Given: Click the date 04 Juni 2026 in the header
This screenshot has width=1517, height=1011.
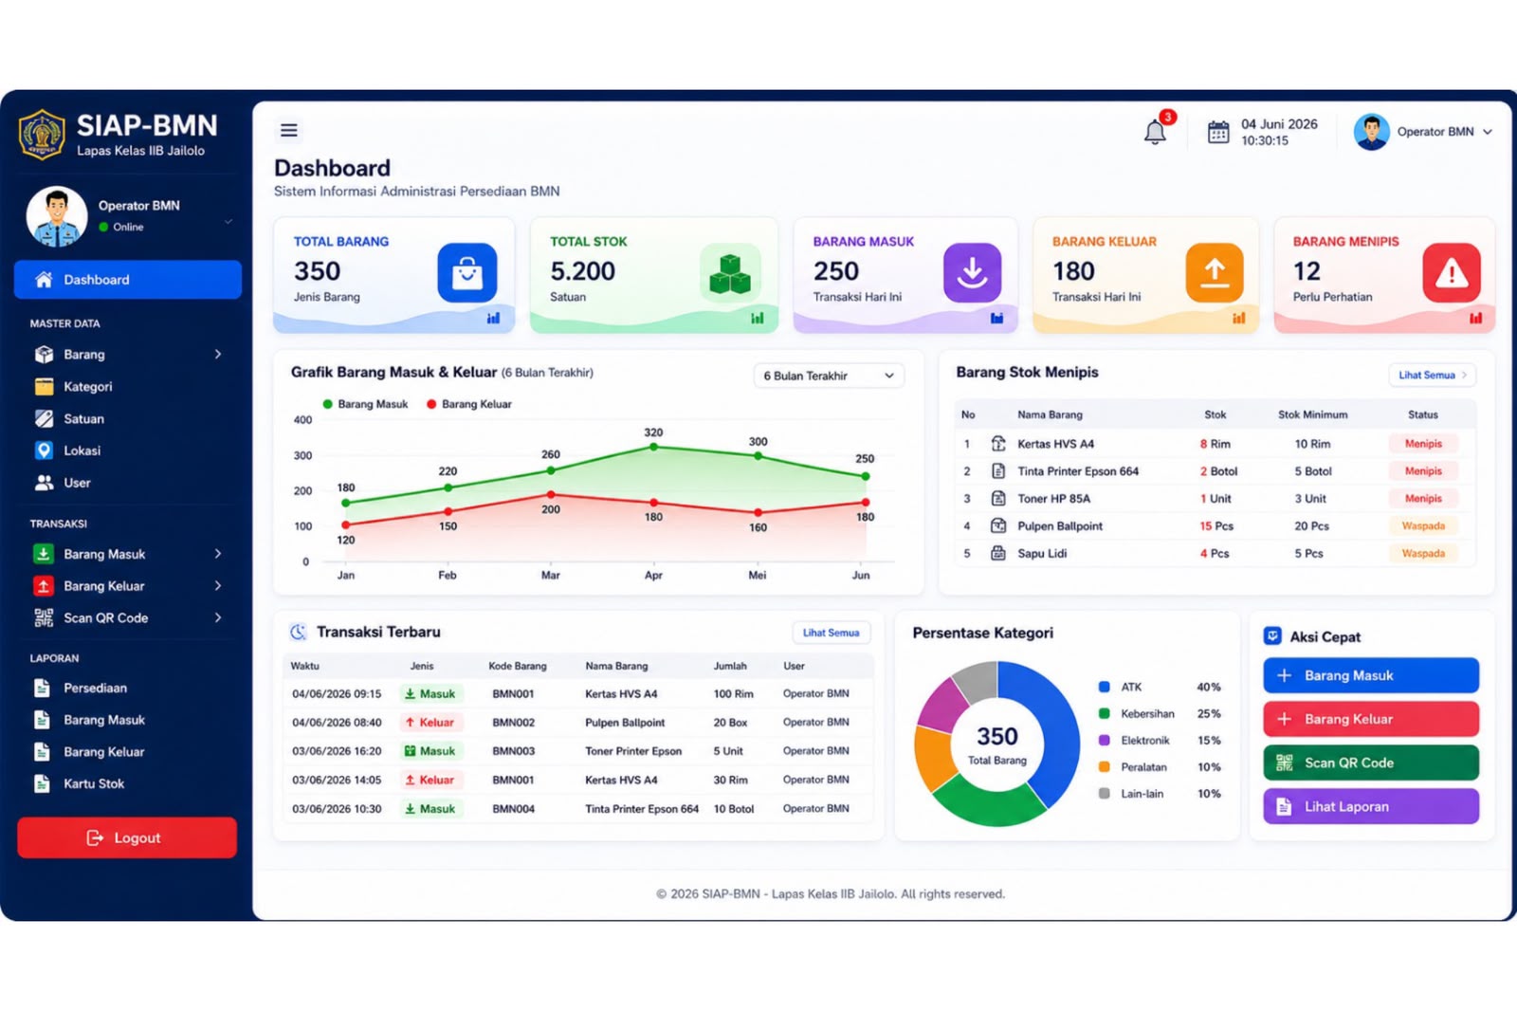Looking at the screenshot, I should (1279, 124).
